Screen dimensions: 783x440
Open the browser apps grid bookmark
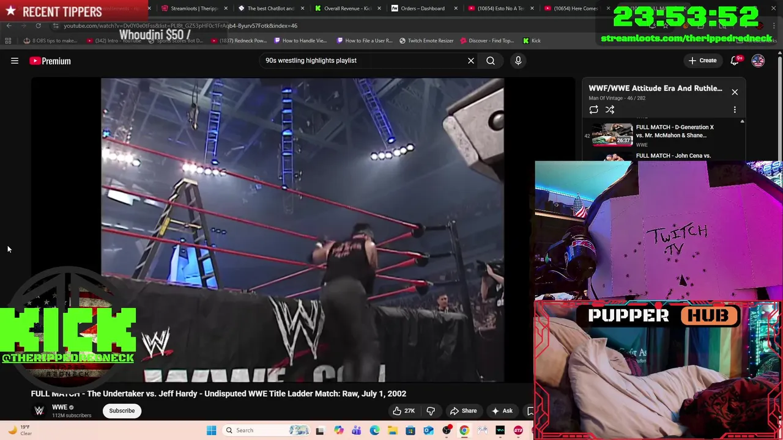(x=8, y=41)
